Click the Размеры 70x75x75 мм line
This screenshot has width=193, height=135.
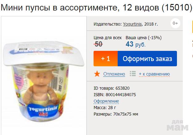[x=116, y=114]
